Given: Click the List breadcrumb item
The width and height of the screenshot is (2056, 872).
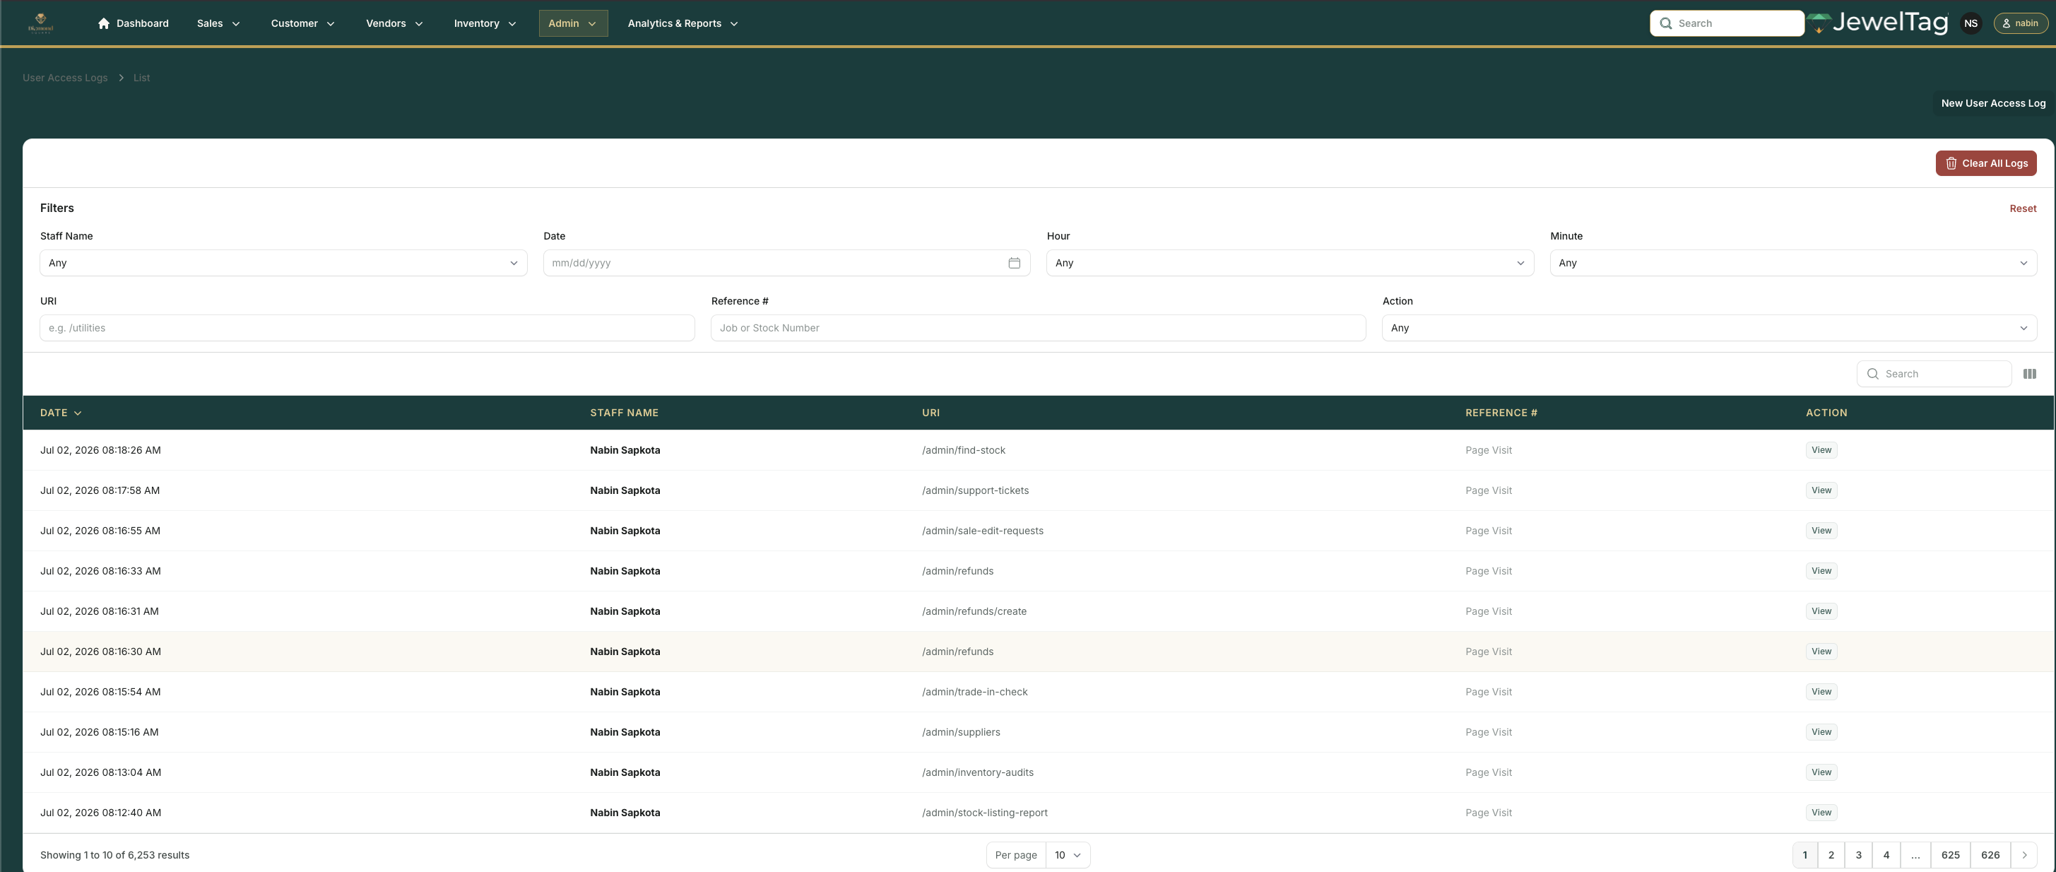Looking at the screenshot, I should pyautogui.click(x=141, y=78).
